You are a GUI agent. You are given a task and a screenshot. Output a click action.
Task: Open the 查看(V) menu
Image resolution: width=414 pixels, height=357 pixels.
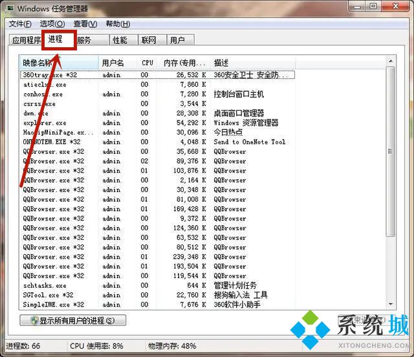coord(85,24)
